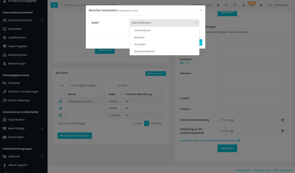295x173 pixels.
Task: Open the history icon in top bar
Action: tap(235, 5)
